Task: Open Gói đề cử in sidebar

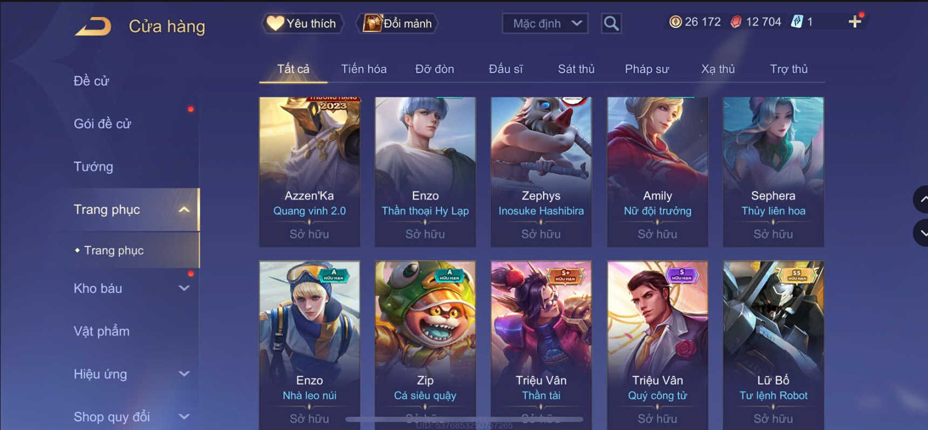Action: 102,124
